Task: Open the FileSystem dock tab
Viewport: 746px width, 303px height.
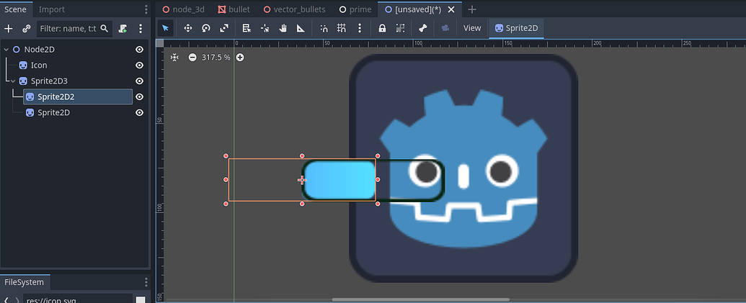Action: click(x=25, y=282)
